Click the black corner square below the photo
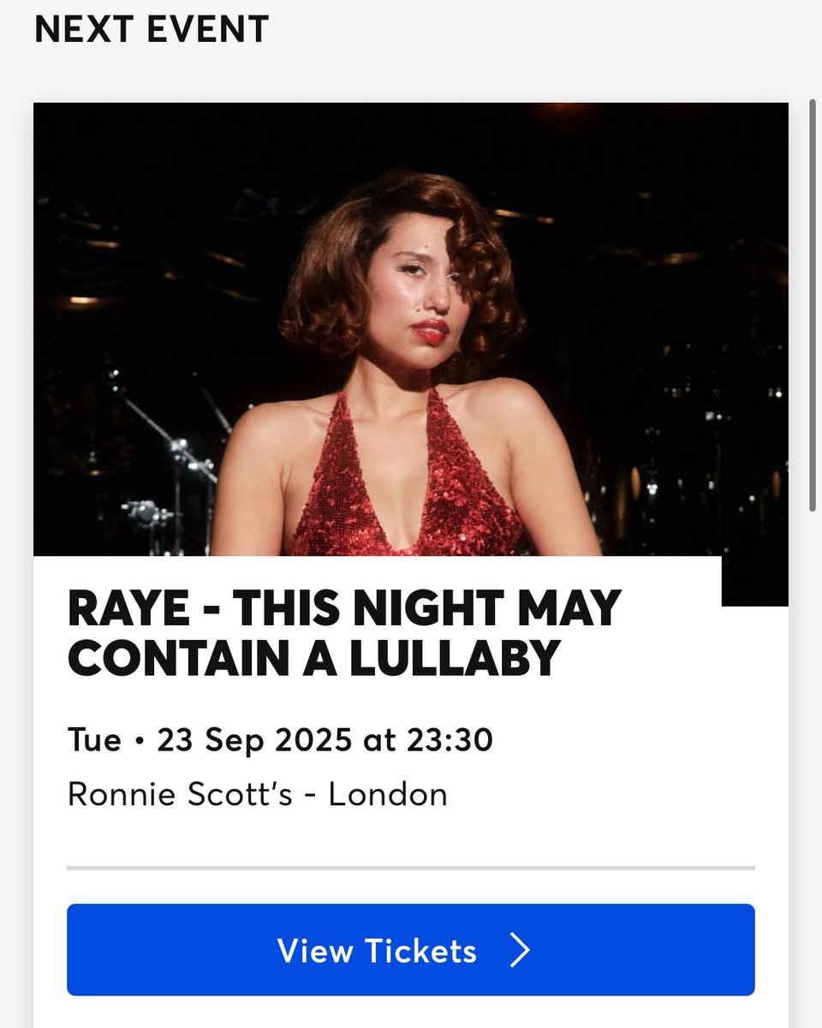 [x=755, y=582]
